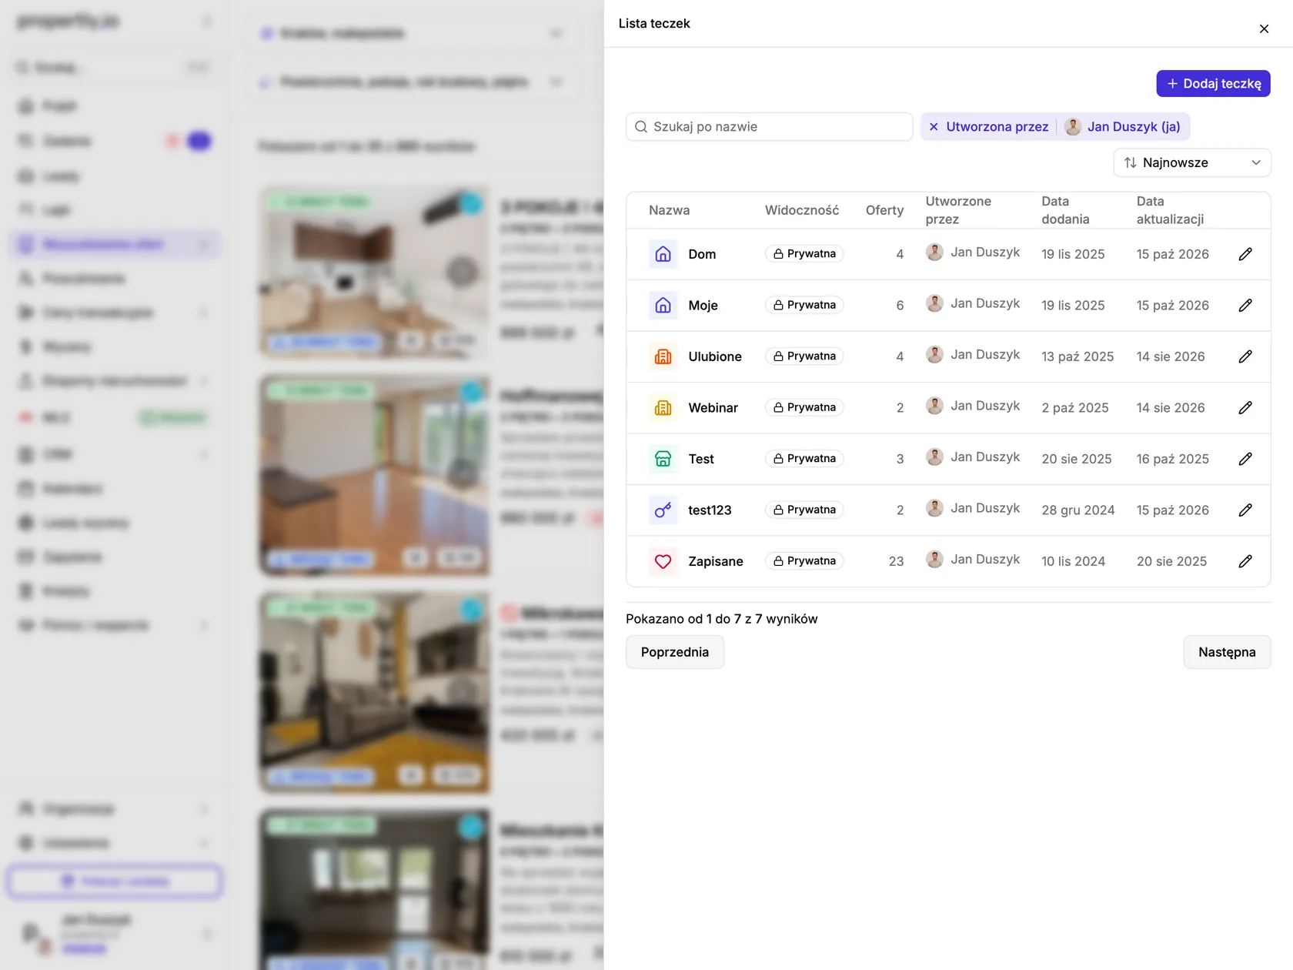The width and height of the screenshot is (1293, 970).
Task: Click the yellow building icon for Webinar
Action: (663, 407)
